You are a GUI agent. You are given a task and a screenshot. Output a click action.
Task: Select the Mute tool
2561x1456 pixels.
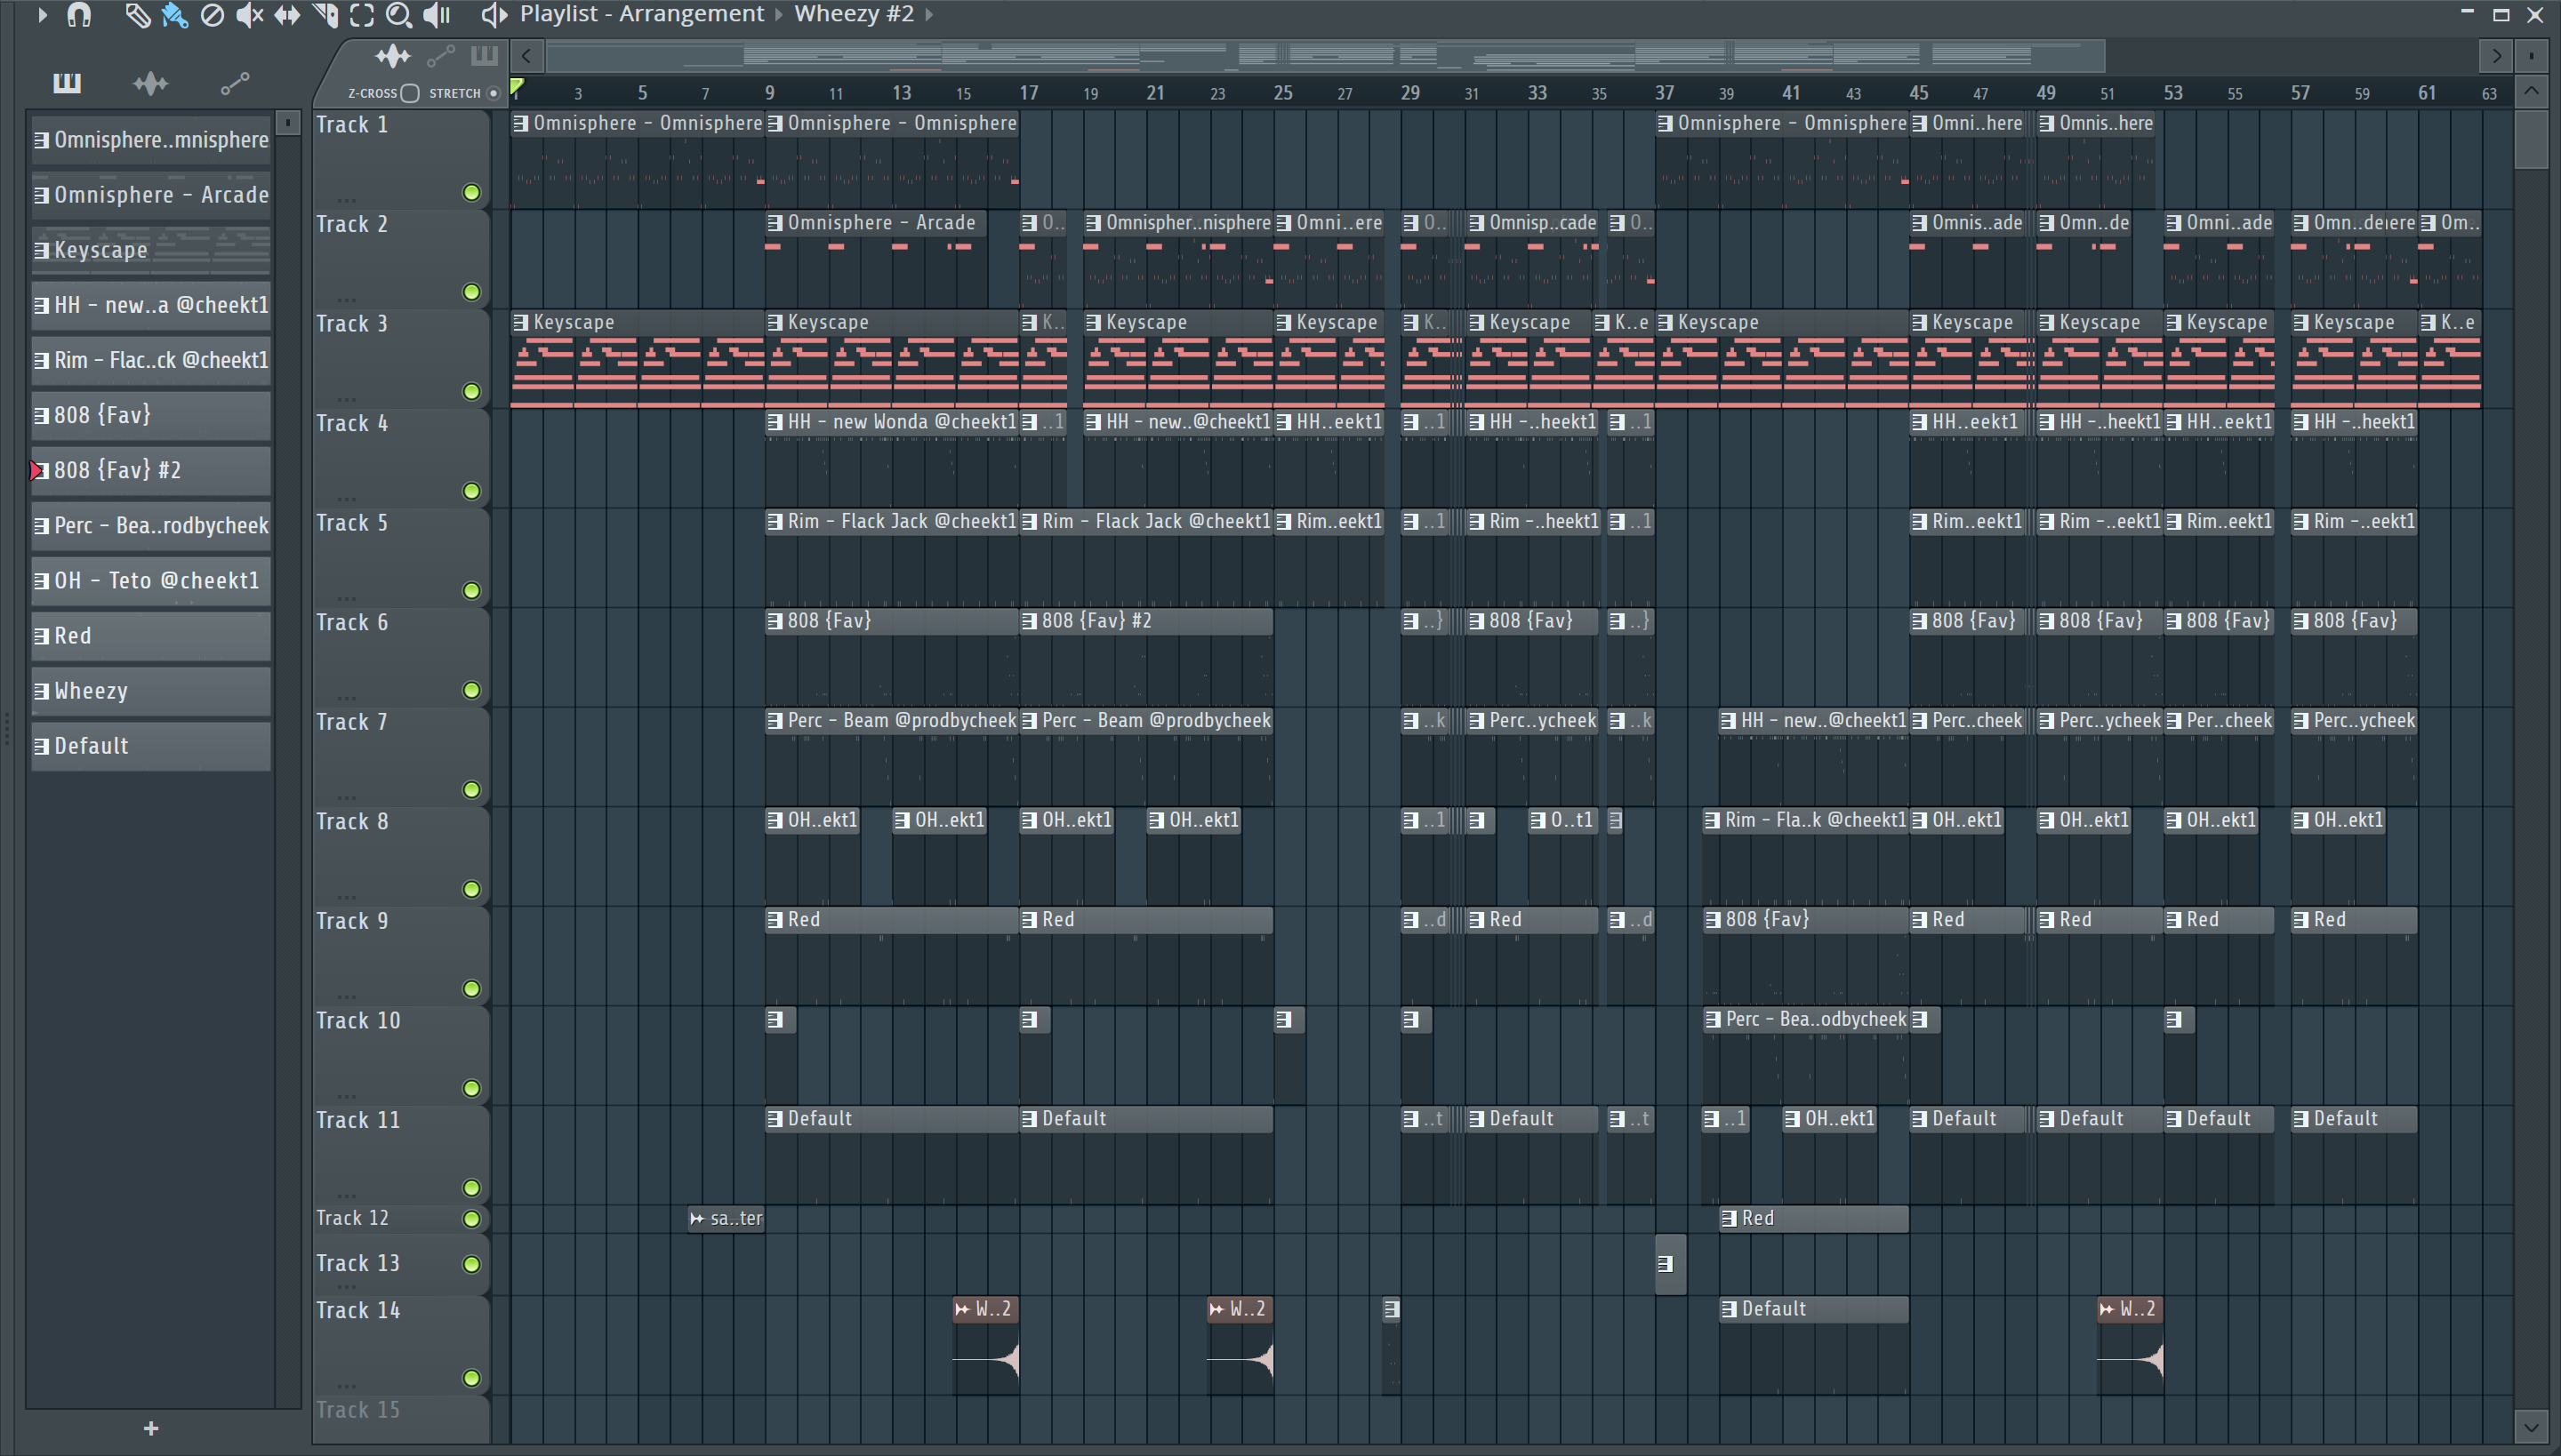[x=249, y=14]
